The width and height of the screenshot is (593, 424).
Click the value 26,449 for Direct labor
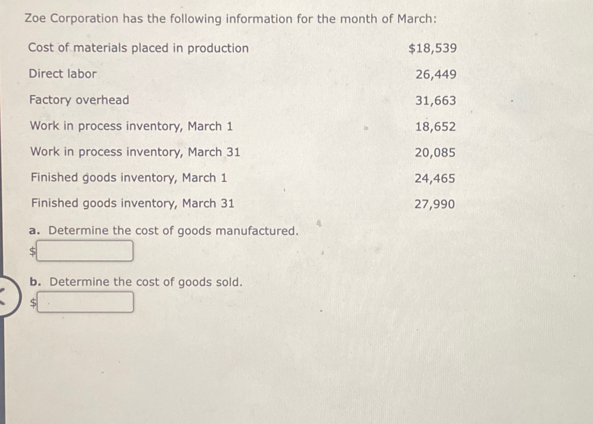pos(436,75)
